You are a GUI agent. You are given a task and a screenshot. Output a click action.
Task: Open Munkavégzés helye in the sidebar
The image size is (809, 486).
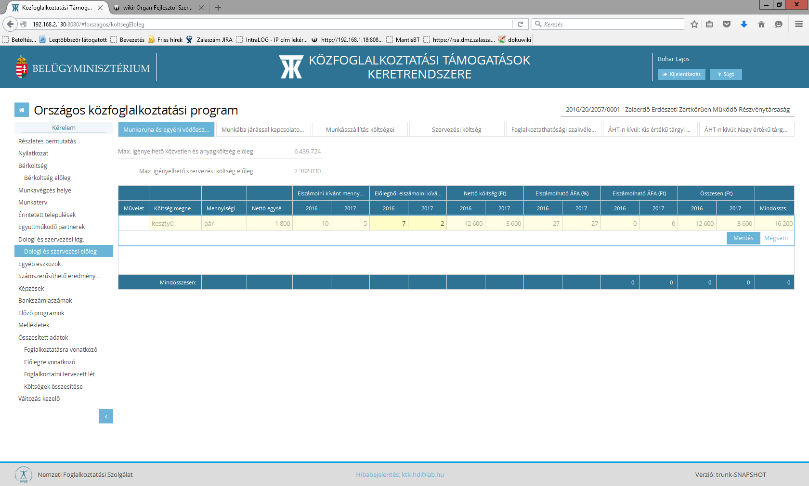coord(45,191)
